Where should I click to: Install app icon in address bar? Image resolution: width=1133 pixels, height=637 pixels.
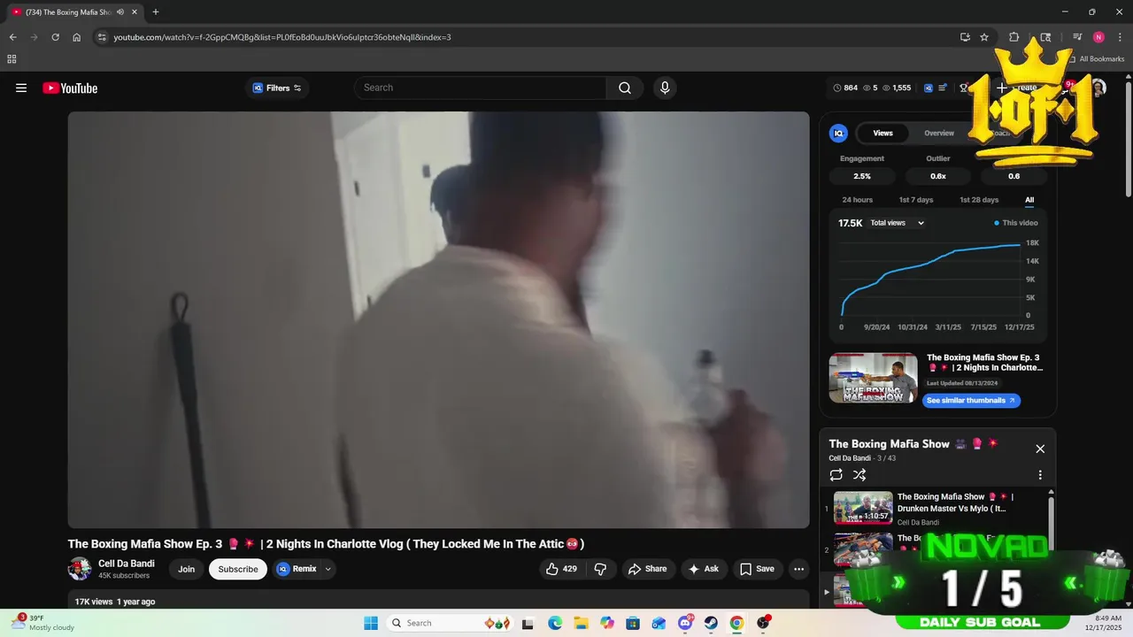(x=965, y=37)
